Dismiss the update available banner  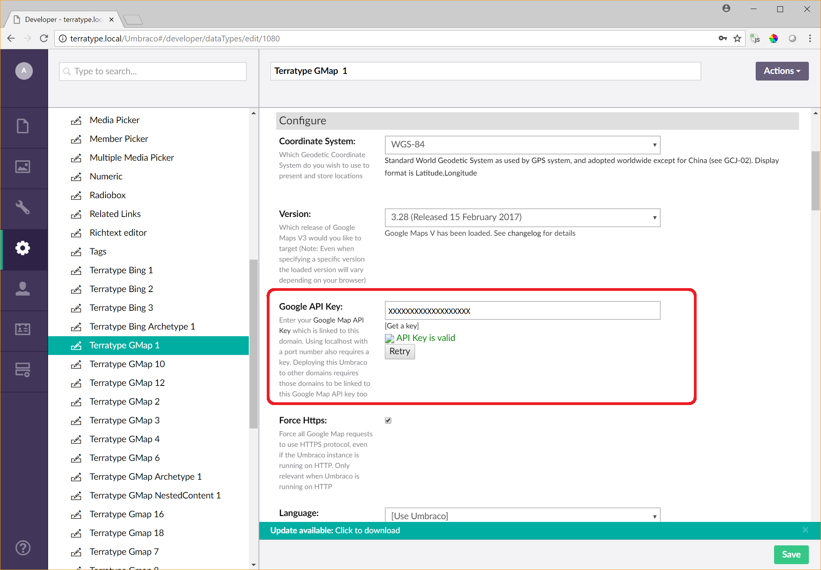click(x=805, y=530)
